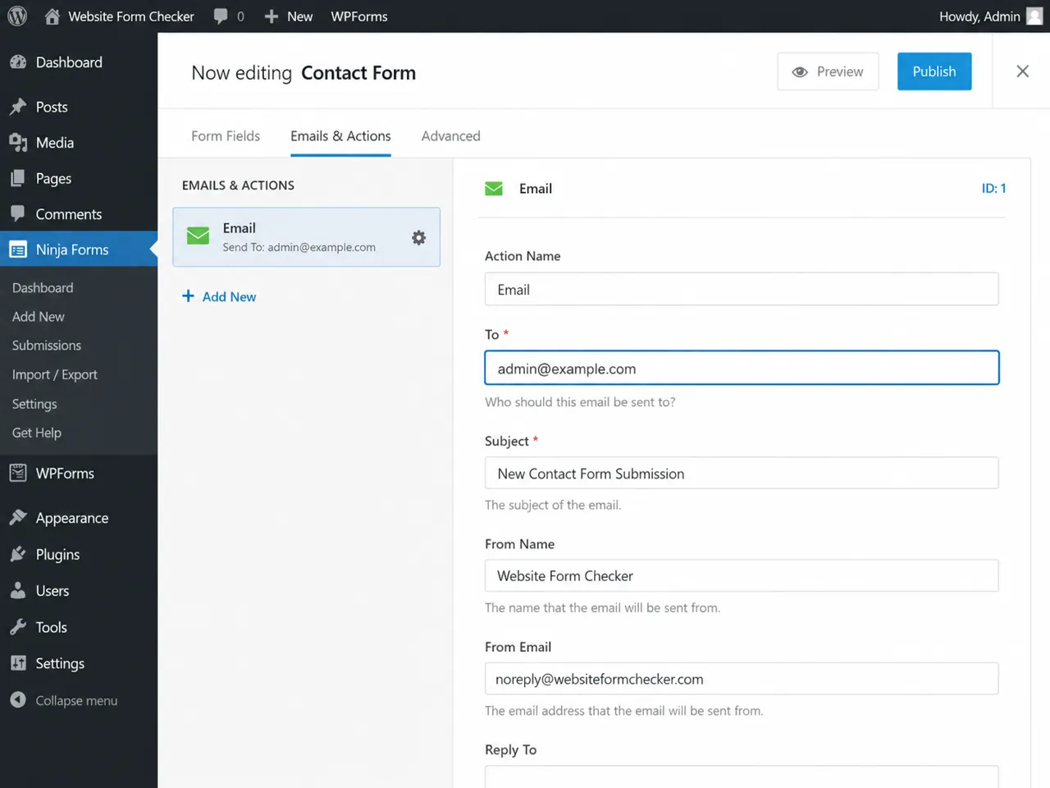Click the EMAILS & ACTIONS heading
This screenshot has width=1050, height=788.
tap(238, 186)
